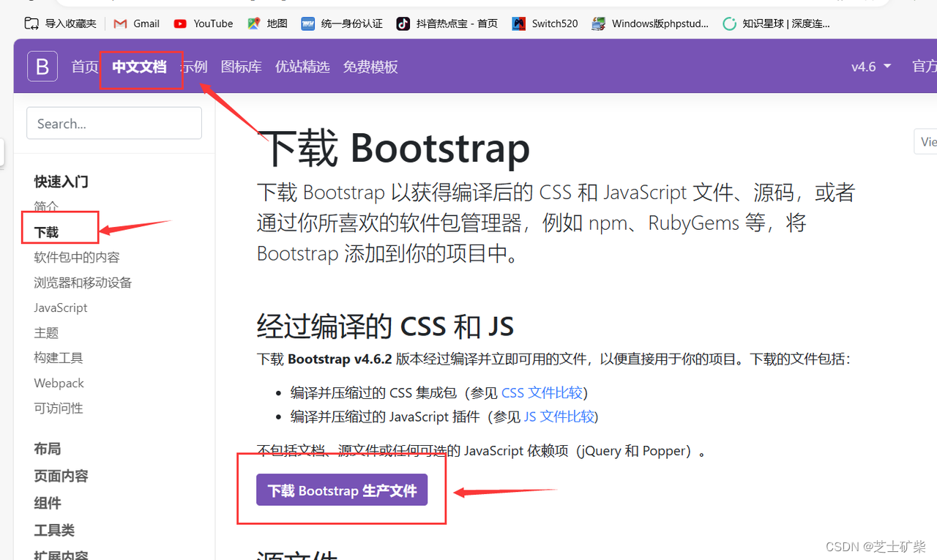The width and height of the screenshot is (937, 560).
Task: Open the YouTube bookmark
Action: (203, 23)
